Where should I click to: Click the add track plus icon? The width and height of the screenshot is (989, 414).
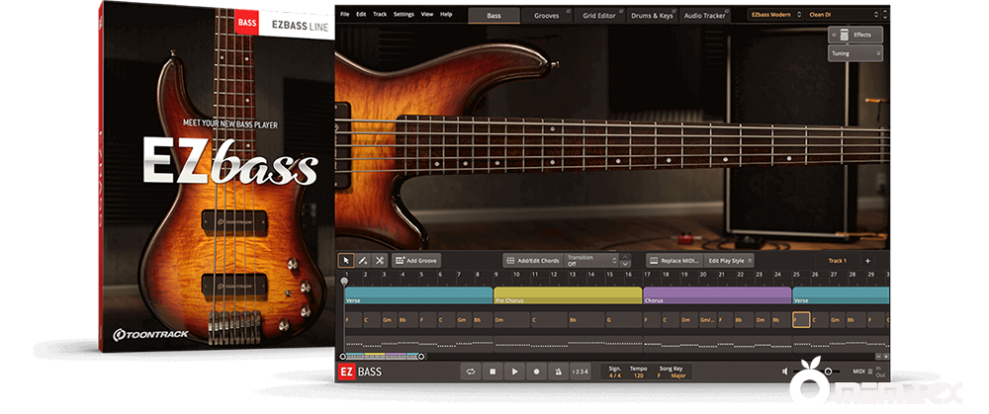(x=868, y=261)
